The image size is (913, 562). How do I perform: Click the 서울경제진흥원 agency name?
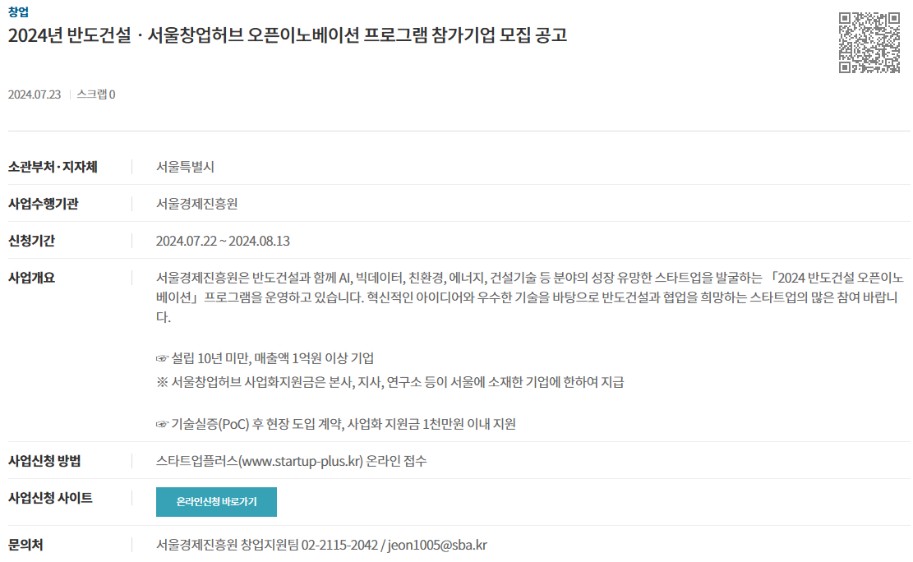(x=196, y=204)
